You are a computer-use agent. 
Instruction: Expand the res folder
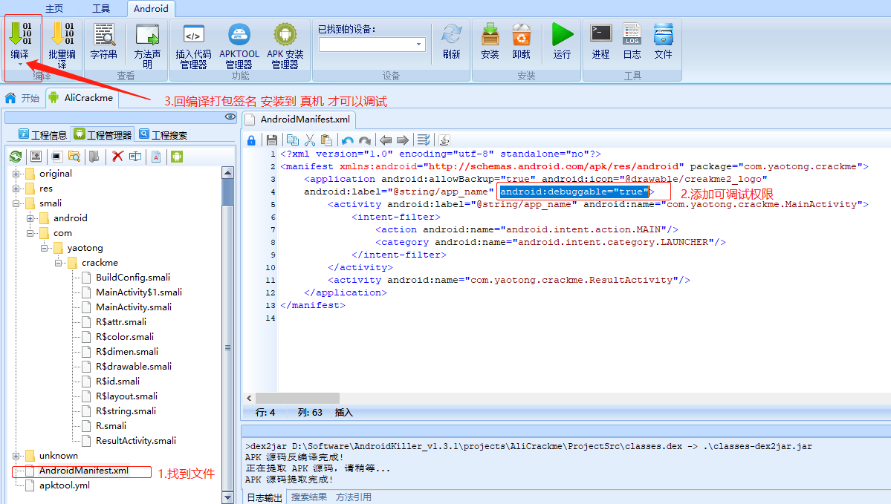click(x=16, y=189)
